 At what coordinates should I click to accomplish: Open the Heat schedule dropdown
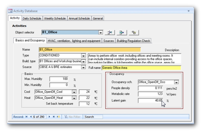click(74, 98)
